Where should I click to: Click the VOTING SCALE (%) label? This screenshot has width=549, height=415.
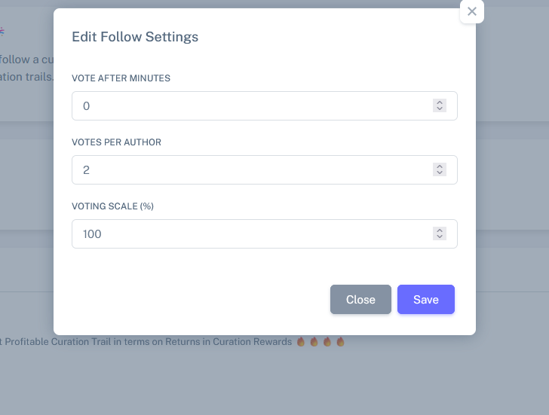(113, 206)
